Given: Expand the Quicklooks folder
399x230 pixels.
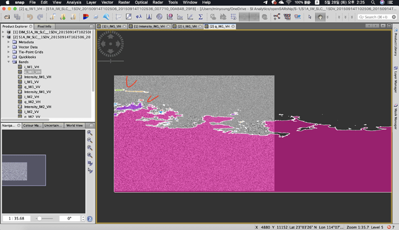Looking at the screenshot, I should pyautogui.click(x=9, y=57).
